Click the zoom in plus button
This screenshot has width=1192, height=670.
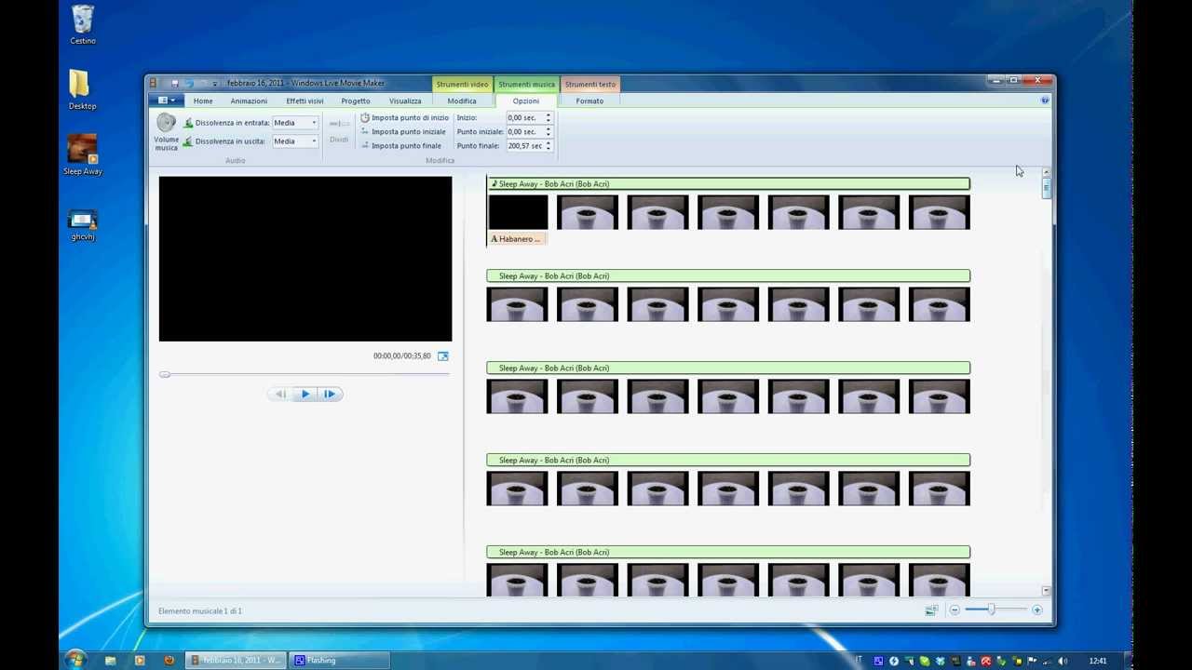(1037, 610)
